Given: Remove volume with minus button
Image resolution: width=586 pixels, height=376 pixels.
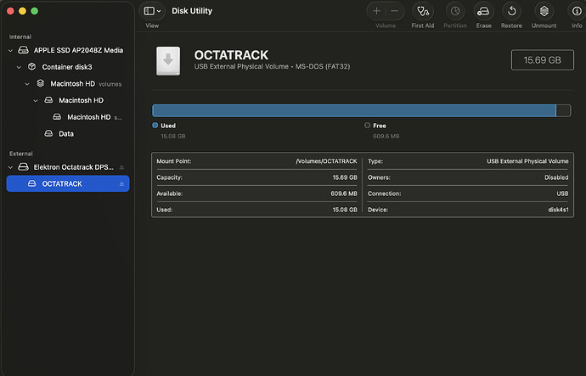Looking at the screenshot, I should [395, 11].
